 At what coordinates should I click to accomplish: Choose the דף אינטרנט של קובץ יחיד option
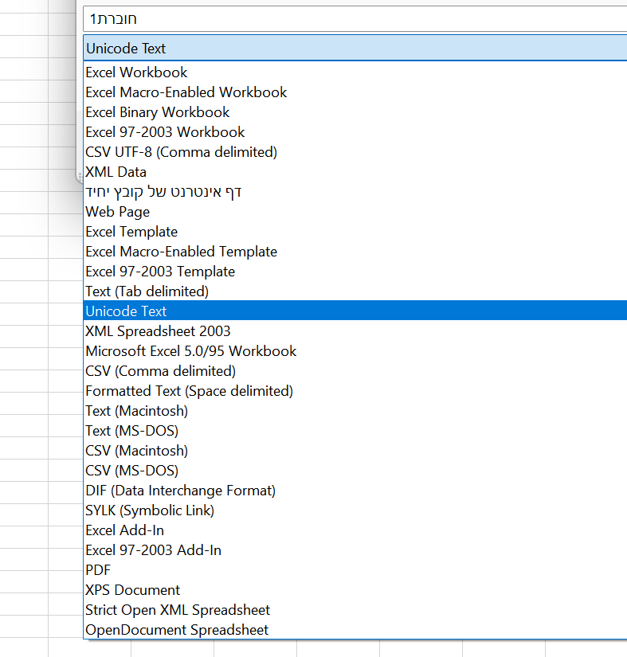point(355,192)
